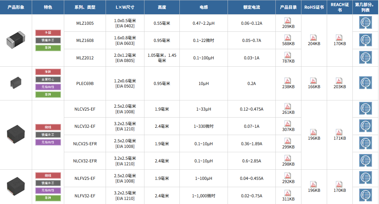Open the 204KB RoHS certificate PDF

(x=314, y=38)
